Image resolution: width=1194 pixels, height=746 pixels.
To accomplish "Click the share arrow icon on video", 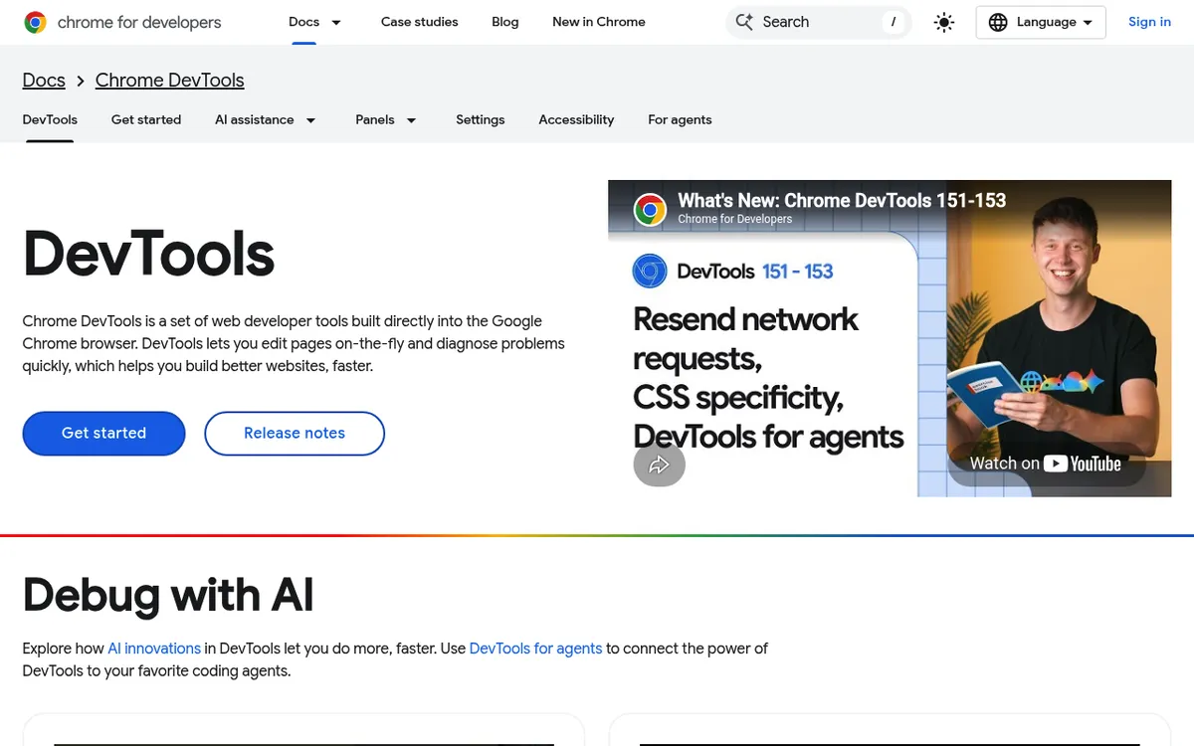I will (x=659, y=465).
